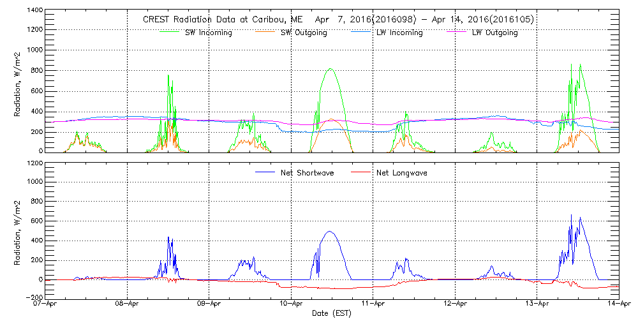Click the red Net Longwave legend line sample
The height and width of the screenshot is (319, 638).
362,173
